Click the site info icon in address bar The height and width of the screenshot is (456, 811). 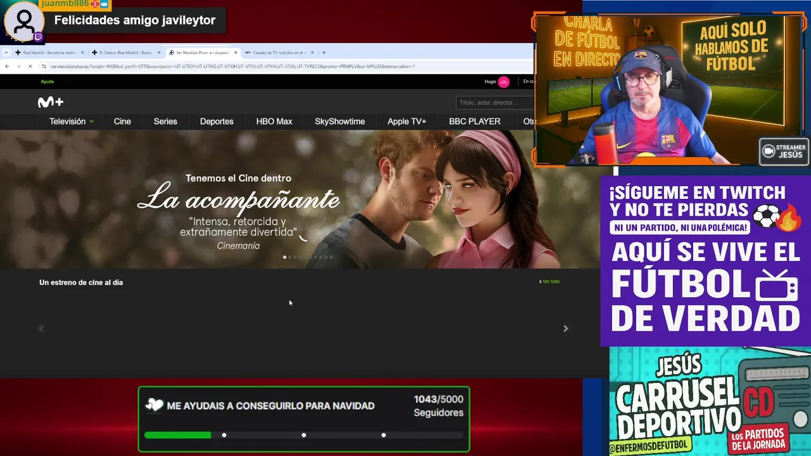44,66
